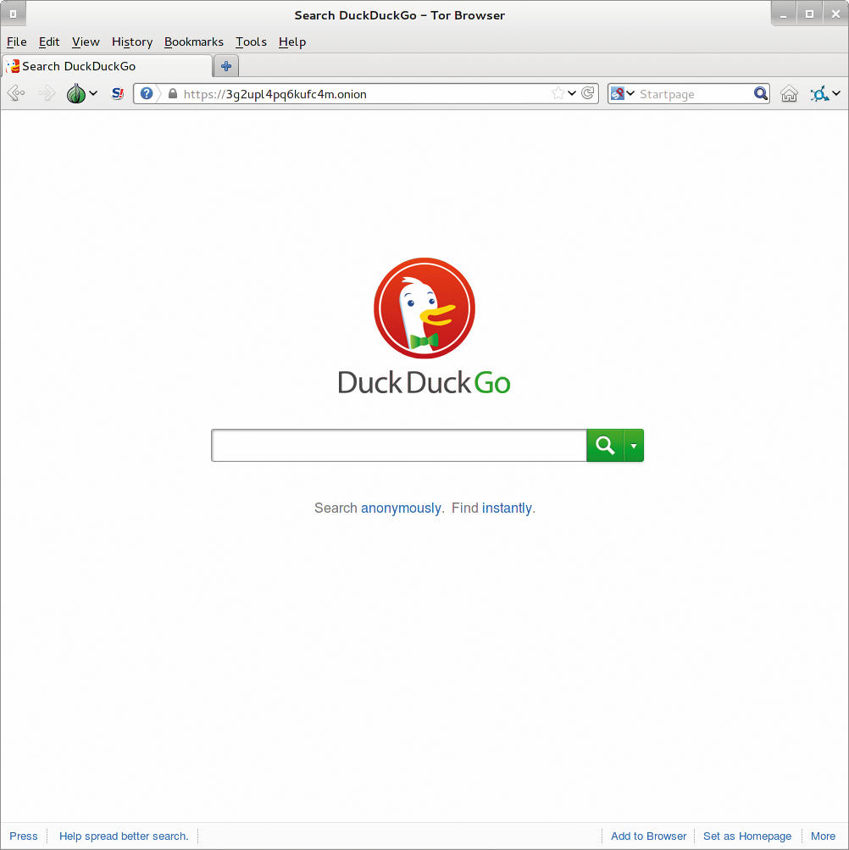Reload the page with refresh icon

[588, 93]
